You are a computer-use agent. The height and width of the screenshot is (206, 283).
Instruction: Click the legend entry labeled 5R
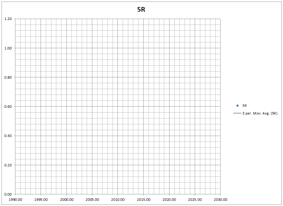244,105
